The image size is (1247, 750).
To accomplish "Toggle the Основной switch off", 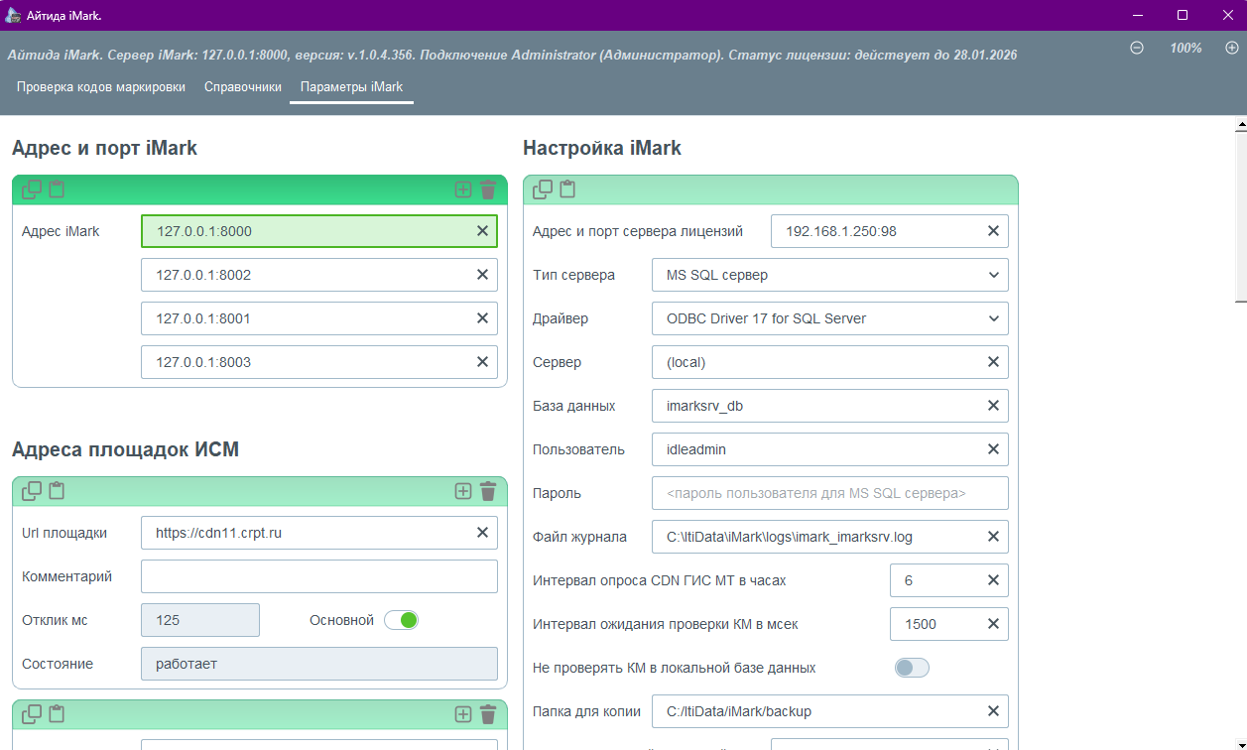I will (x=402, y=620).
